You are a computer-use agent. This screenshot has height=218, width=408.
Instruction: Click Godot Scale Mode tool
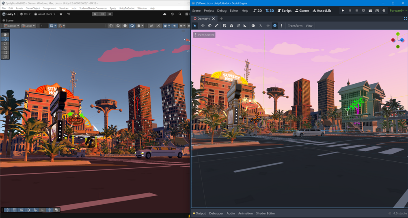[x=216, y=25]
